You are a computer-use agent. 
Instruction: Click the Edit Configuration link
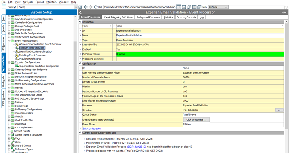tap(92, 128)
